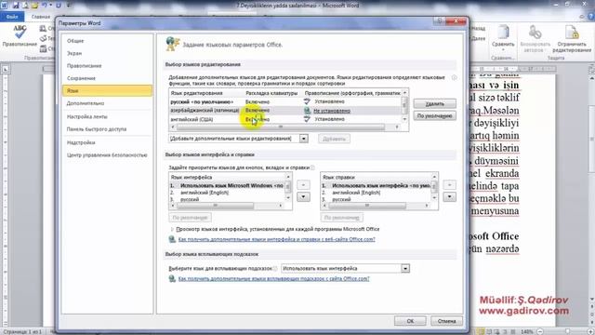595x335 pixels.
Task: Click the horizontal scrollbar of interface language list
Action: [x=227, y=206]
